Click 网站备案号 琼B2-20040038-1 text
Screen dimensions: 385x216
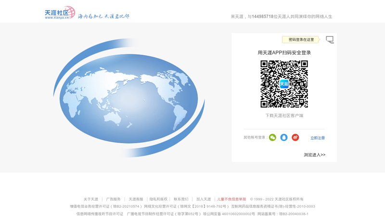[x=283, y=214]
